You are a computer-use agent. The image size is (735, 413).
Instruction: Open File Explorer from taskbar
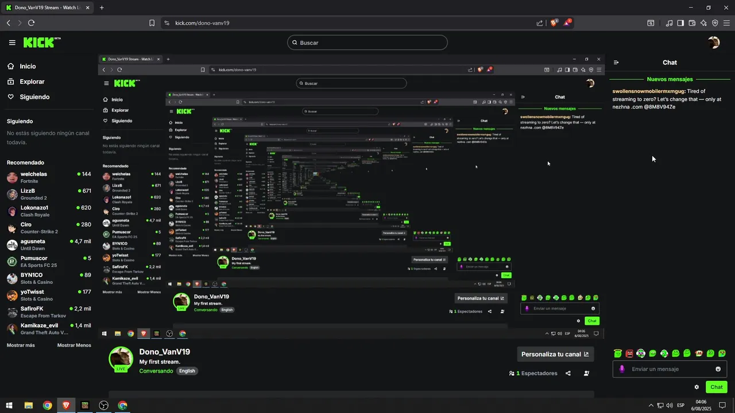point(28,405)
